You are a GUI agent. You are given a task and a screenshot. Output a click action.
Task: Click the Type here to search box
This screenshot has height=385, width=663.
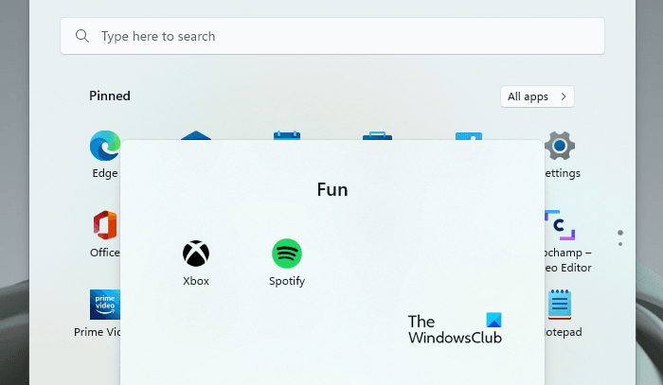[x=332, y=36]
